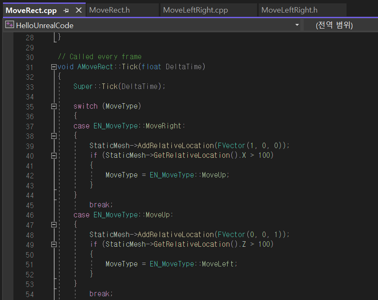Click GetRelativeLocation on line 49
Image resolution: width=378 pixels, height=300 pixels.
192,244
